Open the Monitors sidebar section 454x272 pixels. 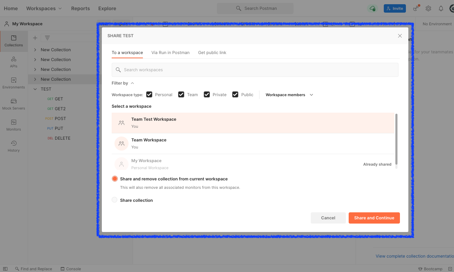(14, 125)
